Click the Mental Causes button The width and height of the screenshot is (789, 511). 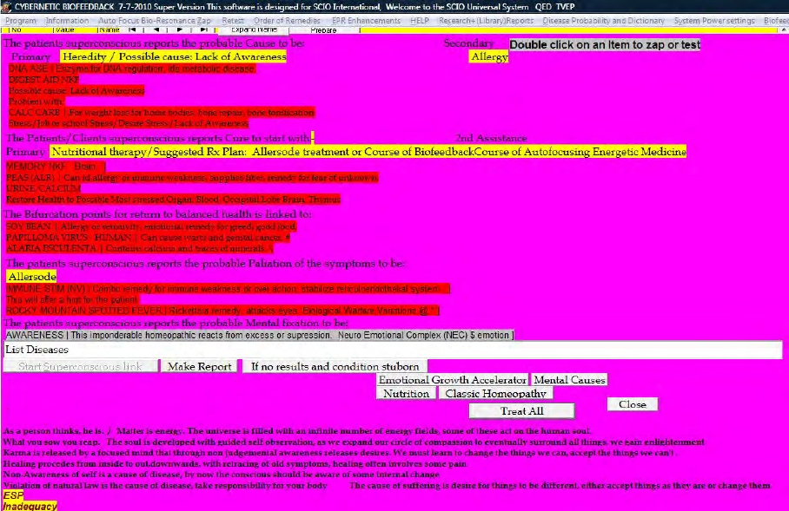(570, 380)
